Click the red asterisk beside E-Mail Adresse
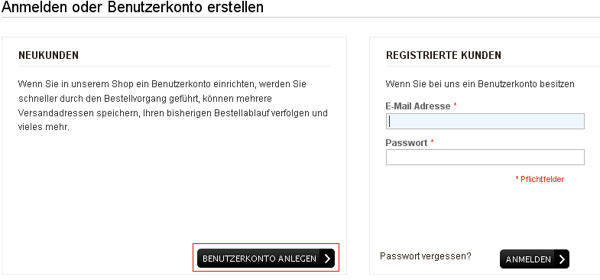The width and height of the screenshot is (600, 280). (456, 105)
